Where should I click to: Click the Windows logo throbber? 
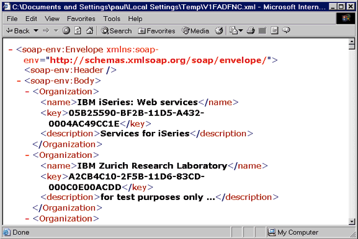[346, 18]
